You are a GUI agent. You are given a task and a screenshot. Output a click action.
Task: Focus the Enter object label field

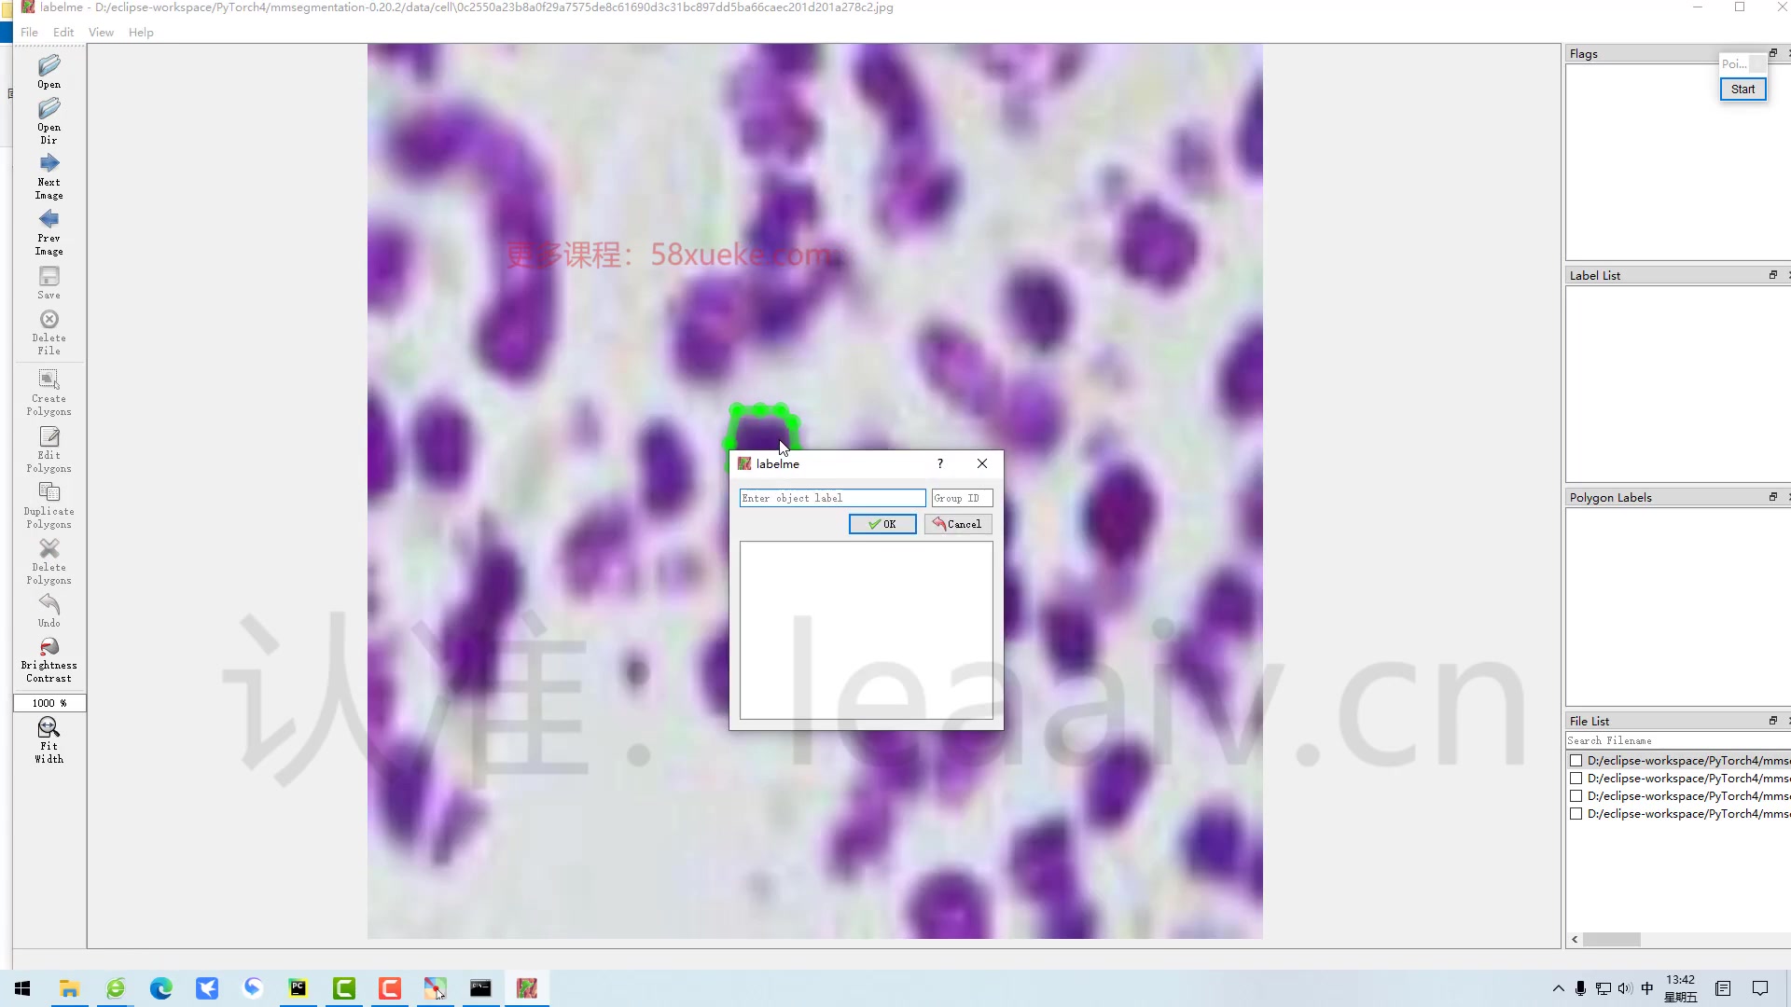click(x=832, y=498)
